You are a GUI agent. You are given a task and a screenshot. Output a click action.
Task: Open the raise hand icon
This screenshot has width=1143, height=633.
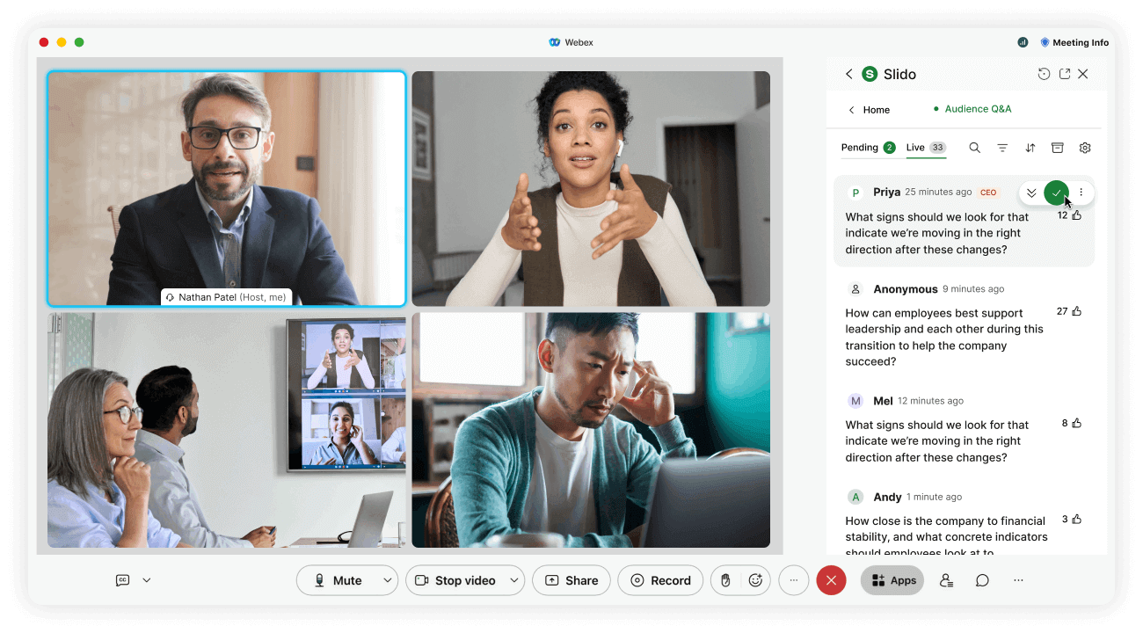point(726,580)
